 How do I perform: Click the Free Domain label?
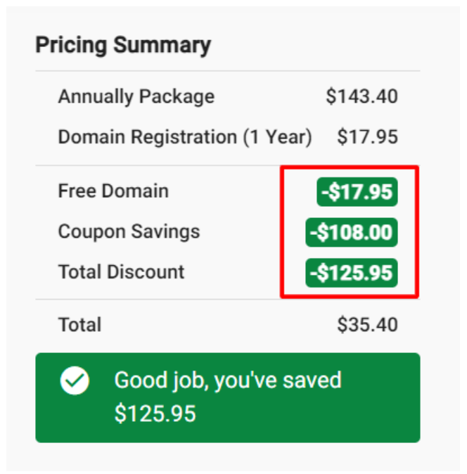pyautogui.click(x=113, y=191)
